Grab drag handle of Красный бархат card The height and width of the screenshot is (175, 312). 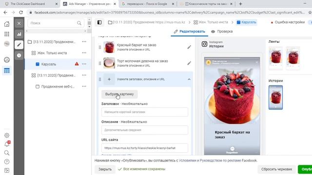click(x=100, y=47)
